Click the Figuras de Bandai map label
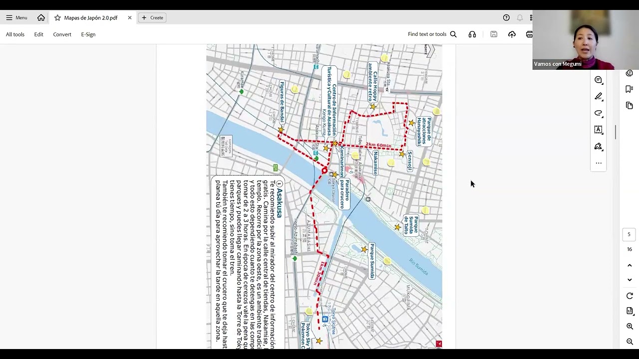 click(x=282, y=102)
